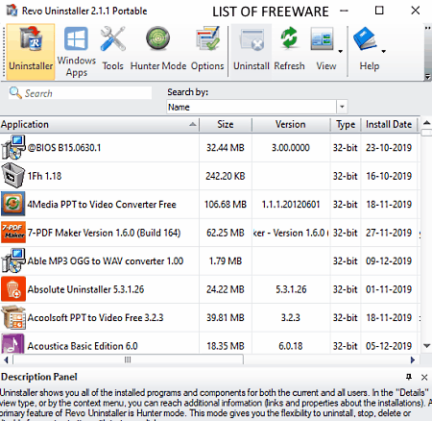This screenshot has width=432, height=421.
Task: Click the horizontal scrollbar right arrow
Action: tap(413, 359)
